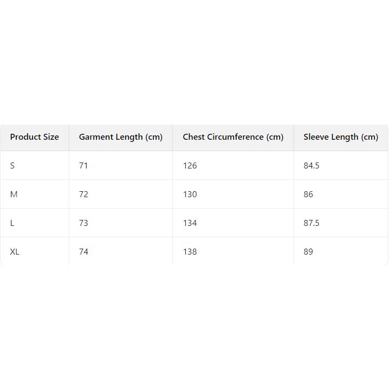Click garment length value 72

pos(83,194)
